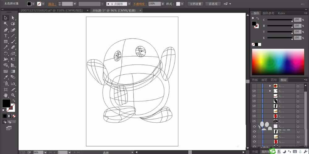Pick the Eyedropper tool

(x=6, y=77)
